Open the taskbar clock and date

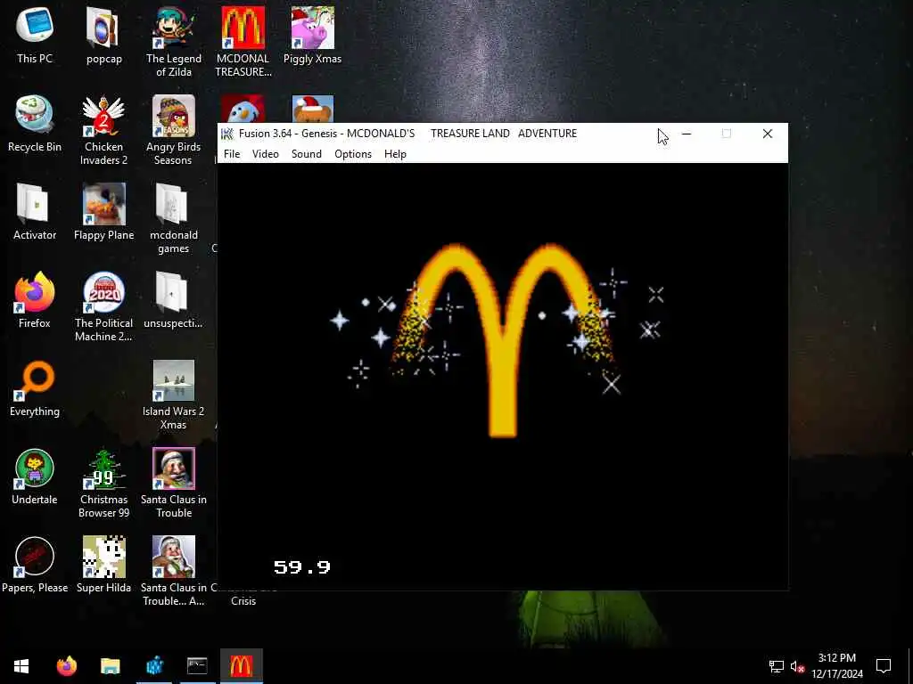click(x=836, y=666)
